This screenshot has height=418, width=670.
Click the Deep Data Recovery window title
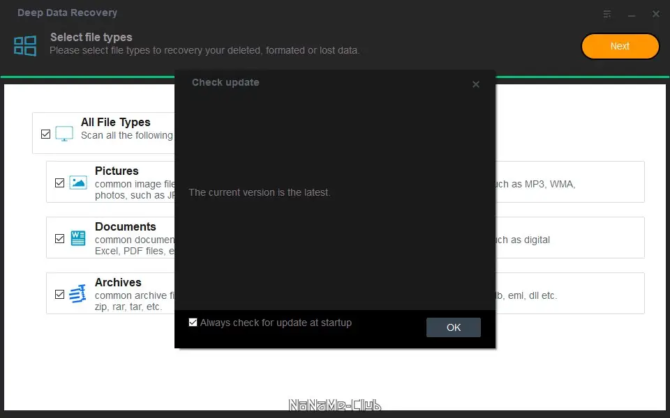[67, 13]
